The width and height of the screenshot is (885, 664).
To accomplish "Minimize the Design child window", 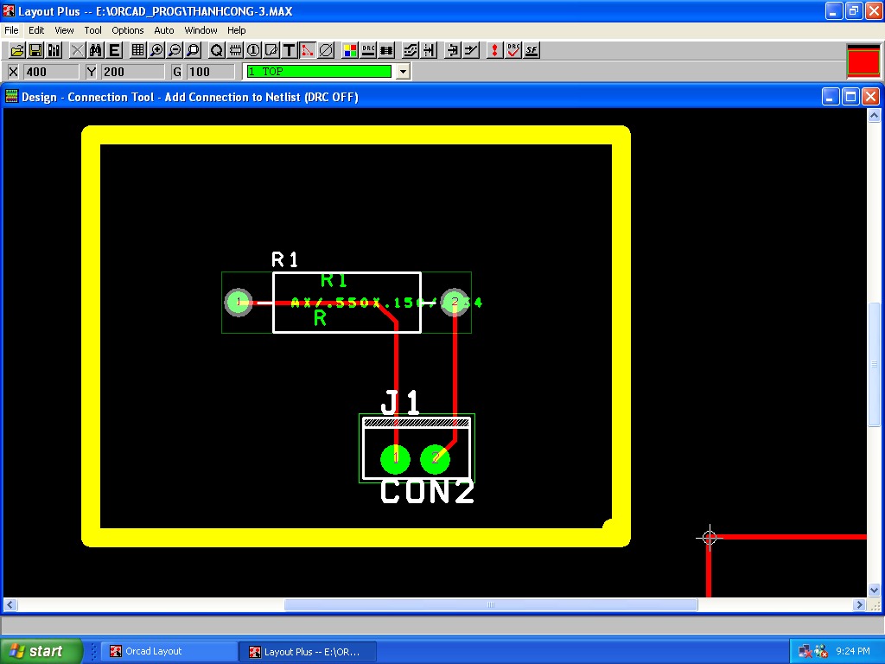I will pos(831,97).
